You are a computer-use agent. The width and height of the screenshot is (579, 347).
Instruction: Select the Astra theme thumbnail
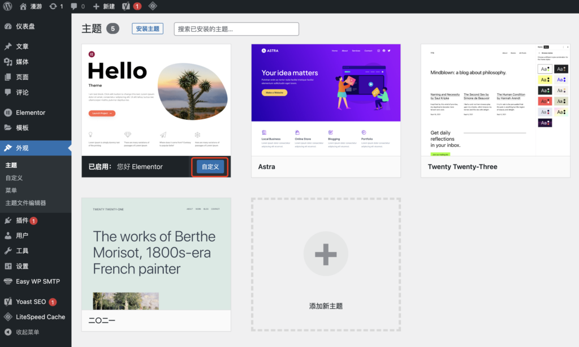(x=326, y=100)
